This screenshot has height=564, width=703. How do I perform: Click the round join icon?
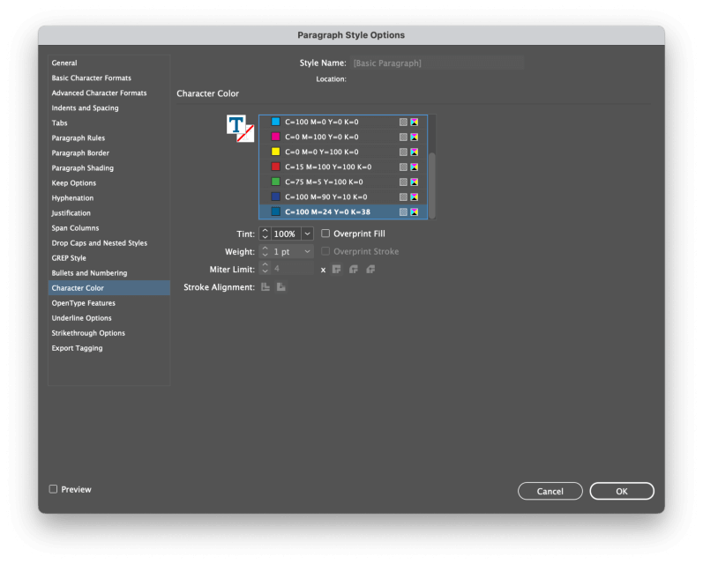[353, 269]
